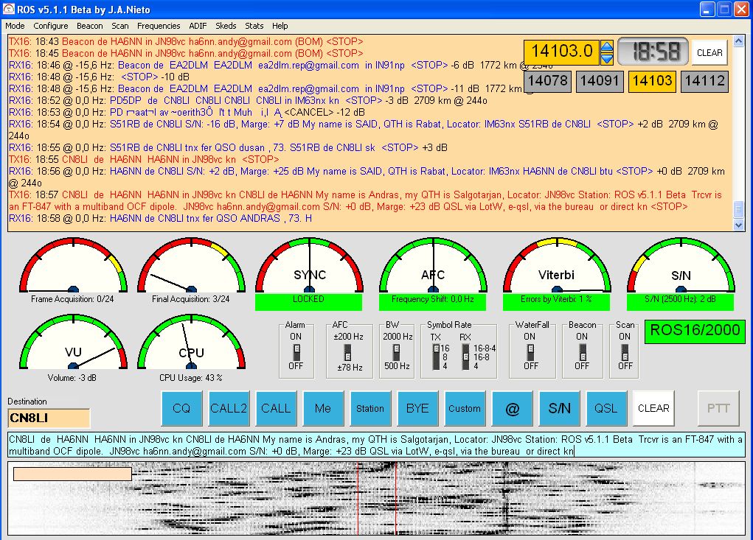
Task: Click the LOCKED status bar under SYNC
Action: click(308, 301)
